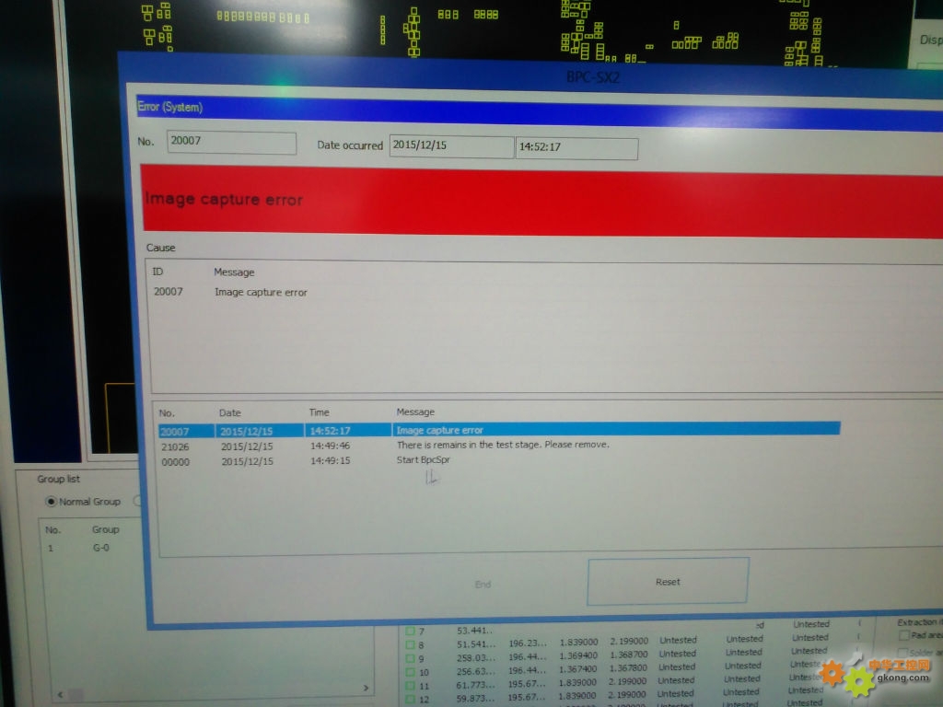
Task: Click the 61.773... value in row 11
Action: click(476, 685)
